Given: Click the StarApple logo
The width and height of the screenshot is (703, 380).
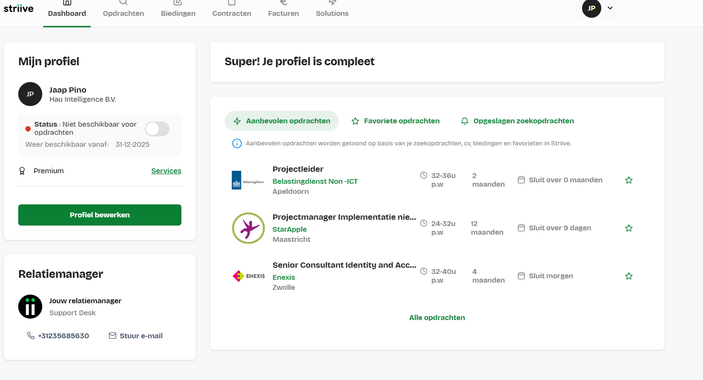Looking at the screenshot, I should click(x=248, y=228).
